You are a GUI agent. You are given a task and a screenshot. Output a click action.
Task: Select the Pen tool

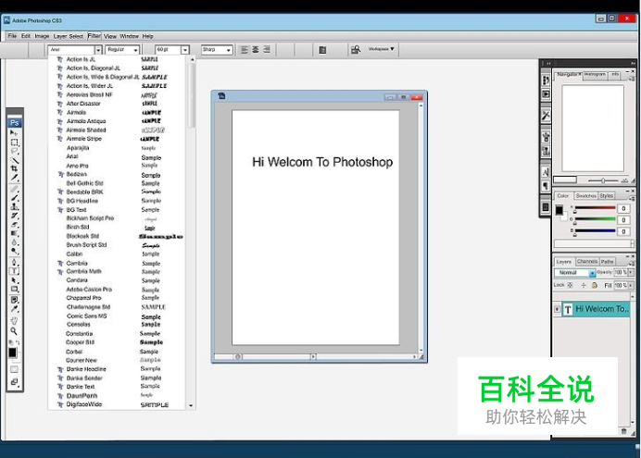click(x=14, y=262)
